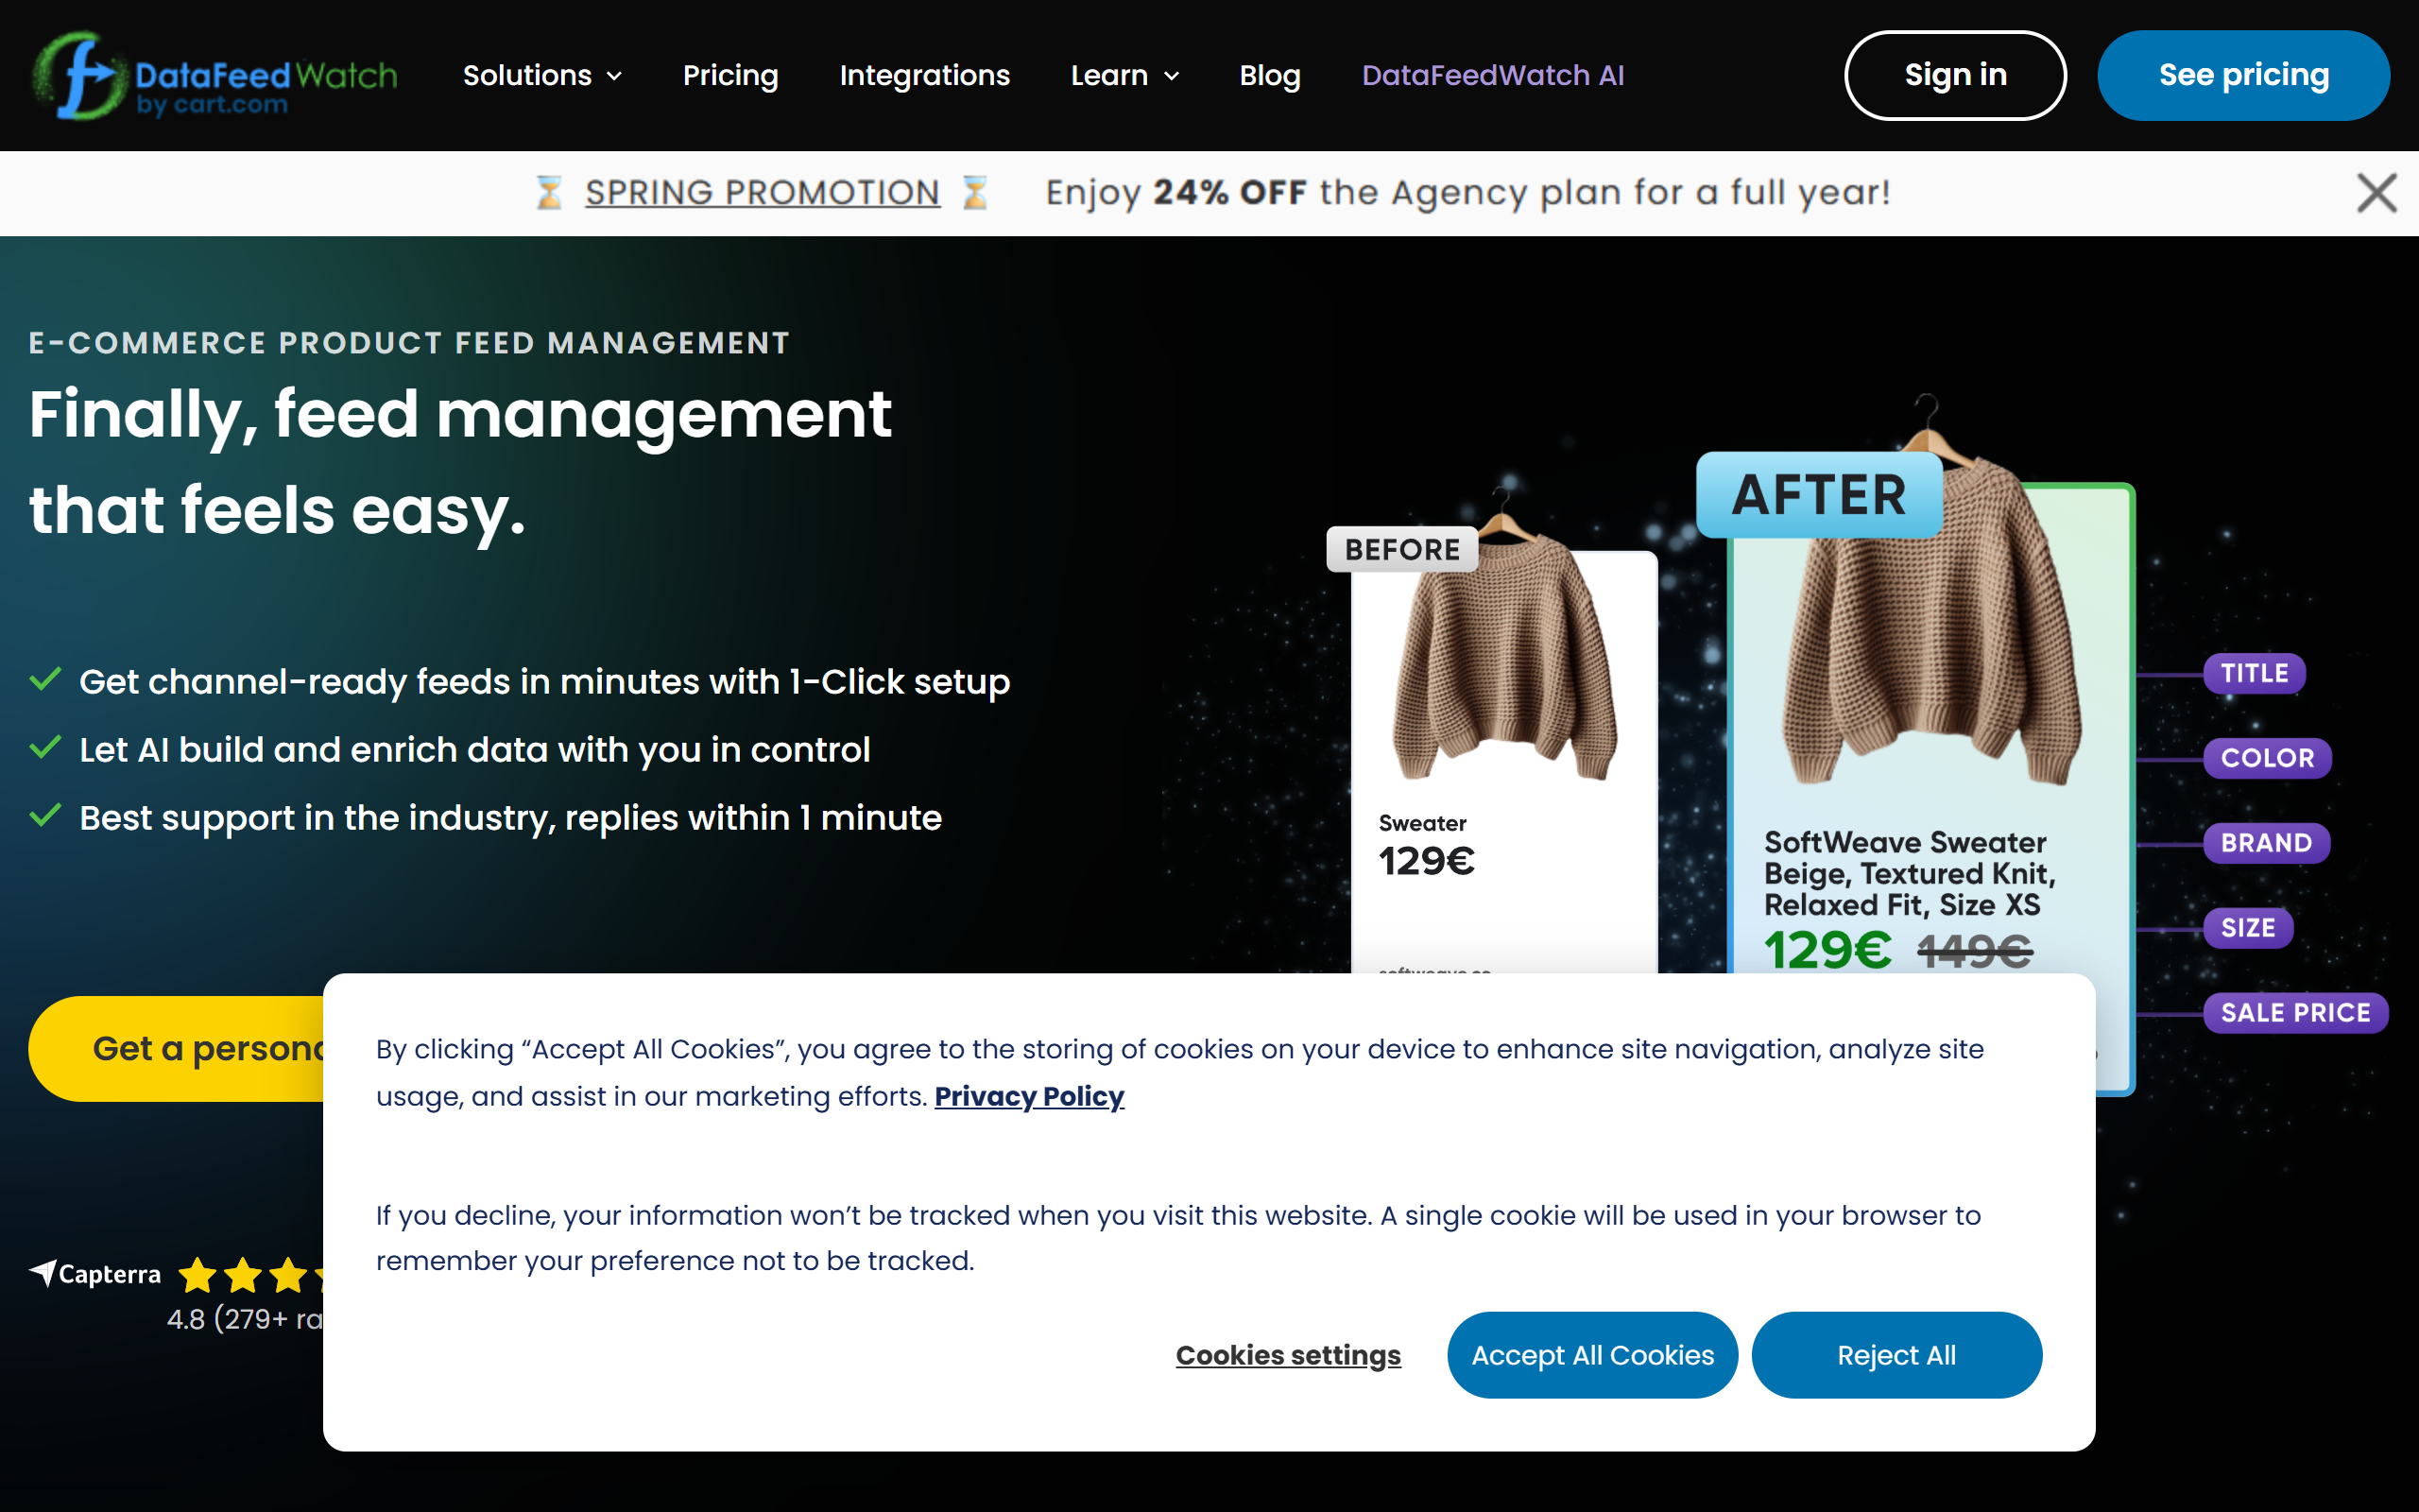This screenshot has width=2419, height=1512.
Task: Click the SALE PRICE attribute tag
Action: pyautogui.click(x=2295, y=1013)
